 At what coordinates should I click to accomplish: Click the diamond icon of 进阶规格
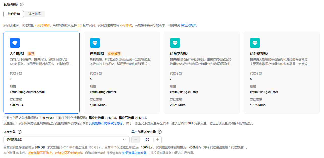pos(95,43)
